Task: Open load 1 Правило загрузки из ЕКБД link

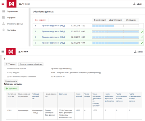Action: point(53,37)
